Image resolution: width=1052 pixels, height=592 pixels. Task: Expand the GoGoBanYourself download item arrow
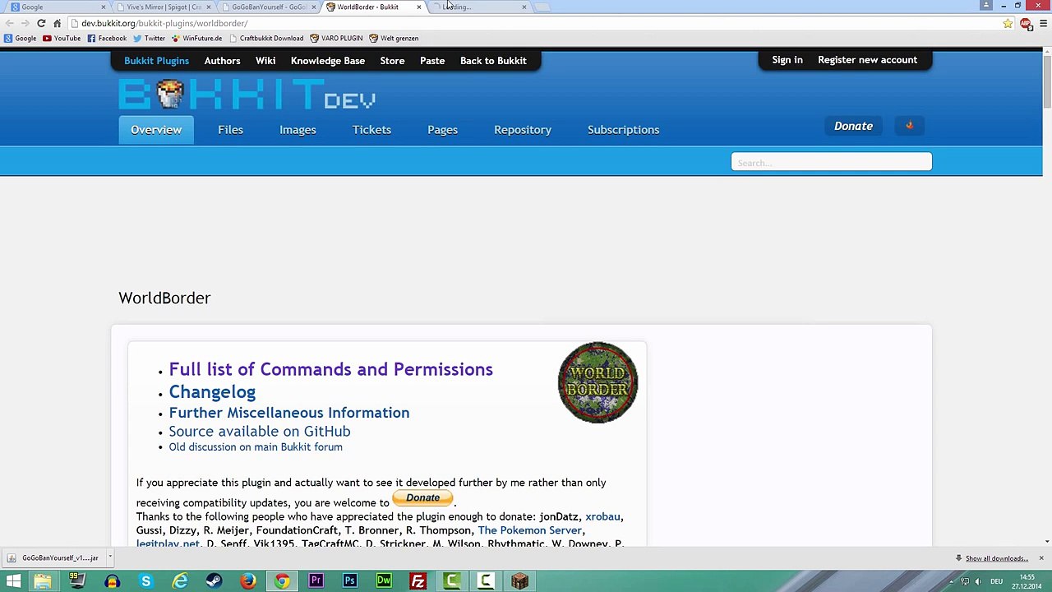[109, 558]
